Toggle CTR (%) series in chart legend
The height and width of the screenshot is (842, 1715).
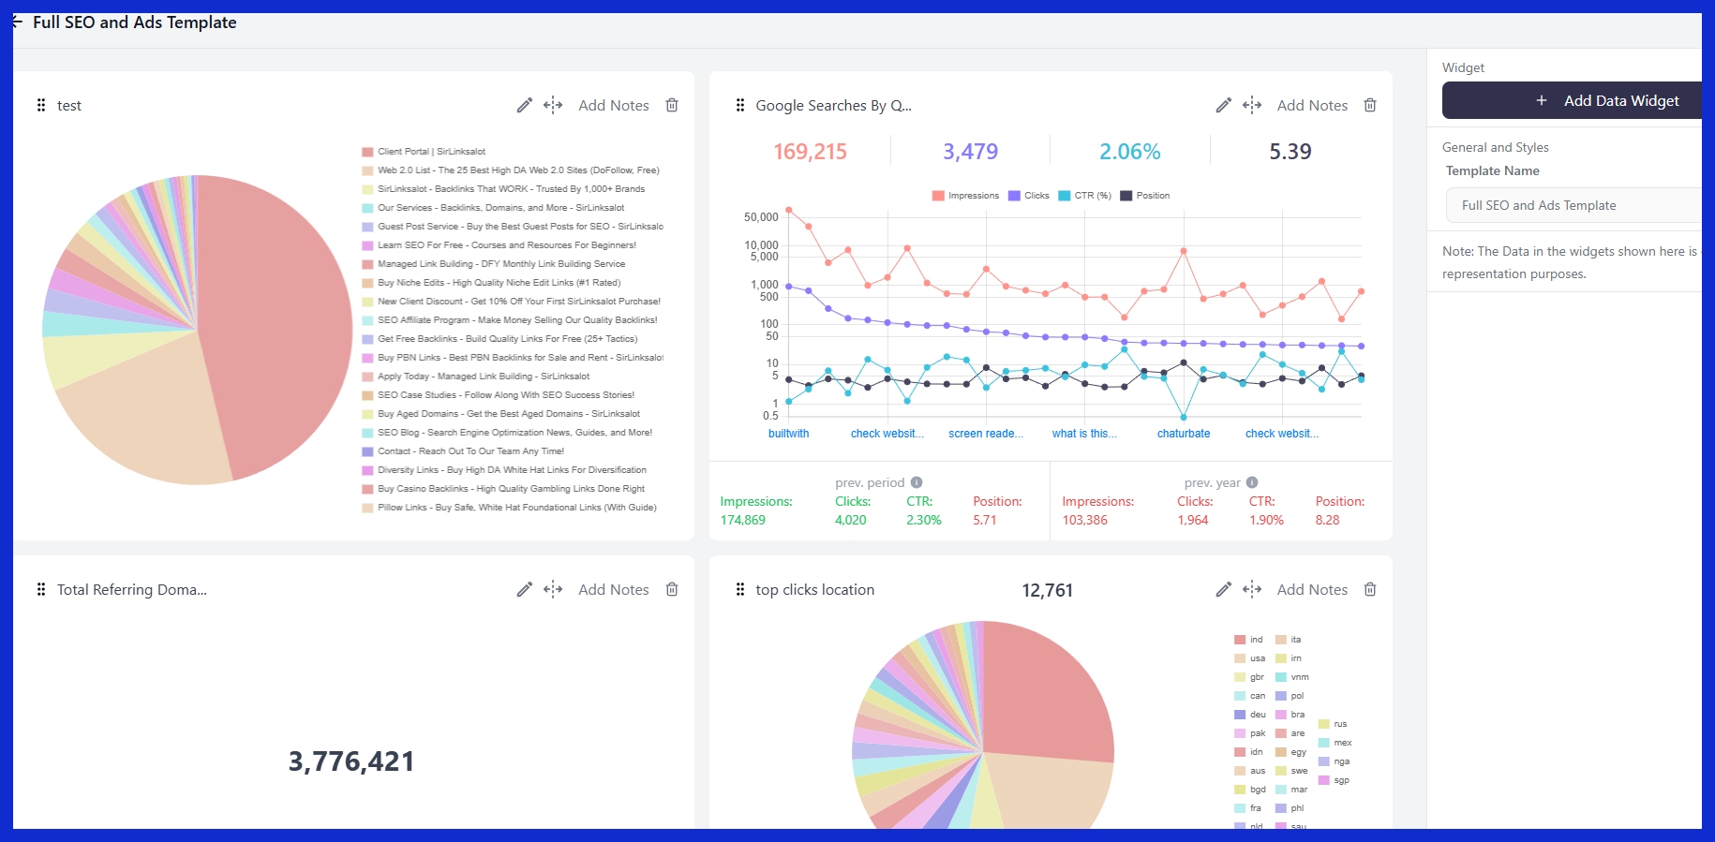click(1084, 196)
